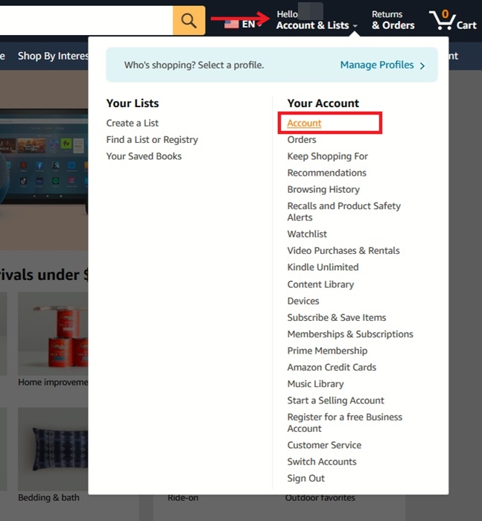Open Devices
The image size is (482, 521).
(303, 301)
